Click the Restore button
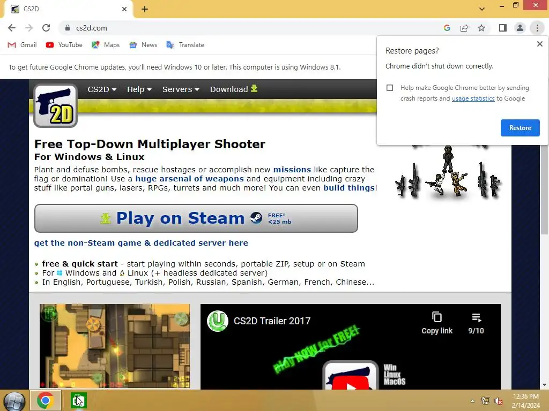Image resolution: width=549 pixels, height=411 pixels. pos(520,128)
